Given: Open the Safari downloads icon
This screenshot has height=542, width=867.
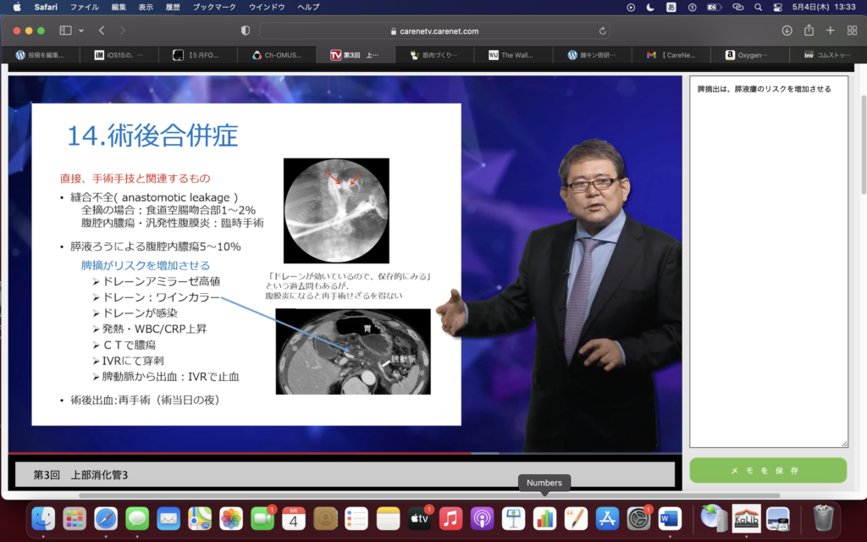Looking at the screenshot, I should (x=787, y=30).
